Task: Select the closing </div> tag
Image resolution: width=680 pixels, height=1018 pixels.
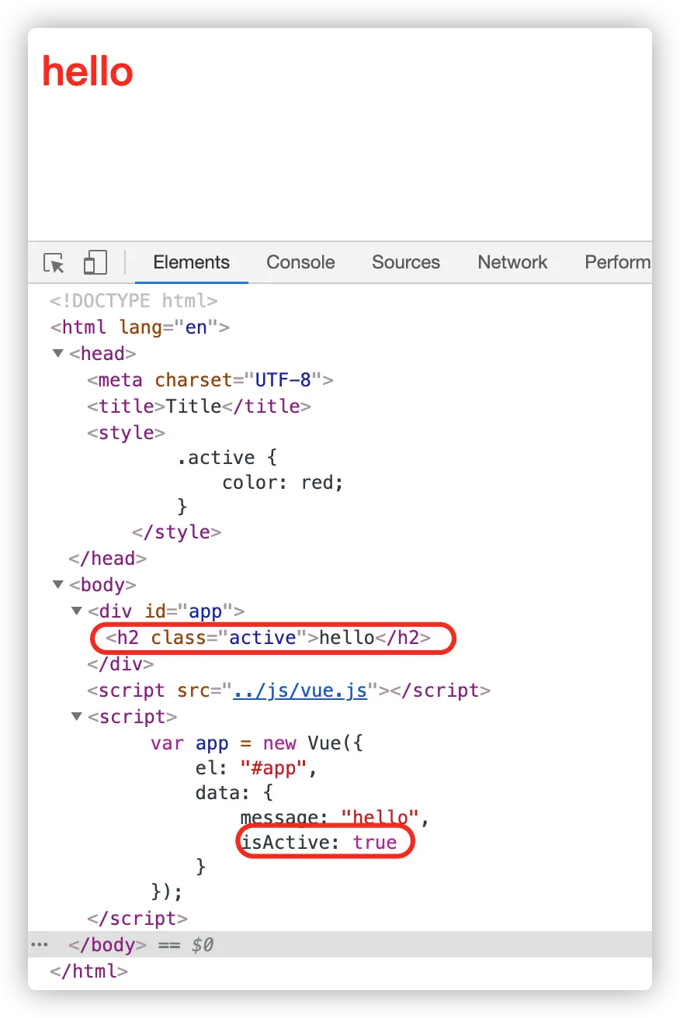Action: 120,664
